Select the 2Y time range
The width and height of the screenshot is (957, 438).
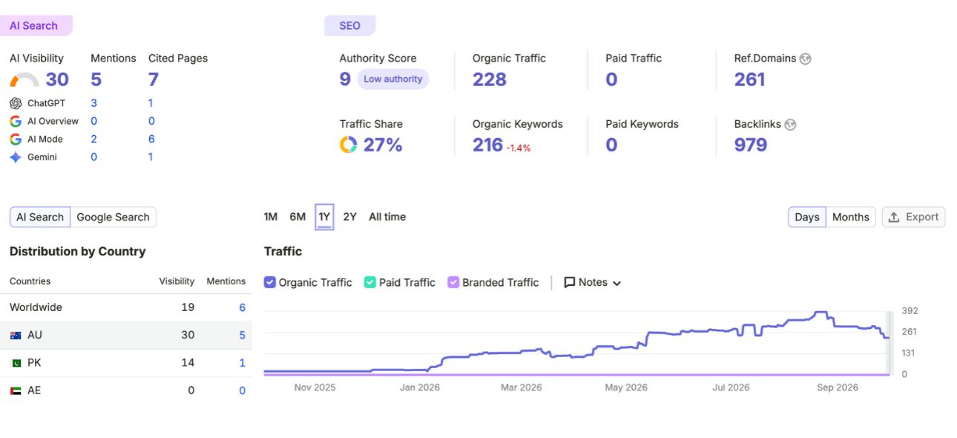click(350, 217)
